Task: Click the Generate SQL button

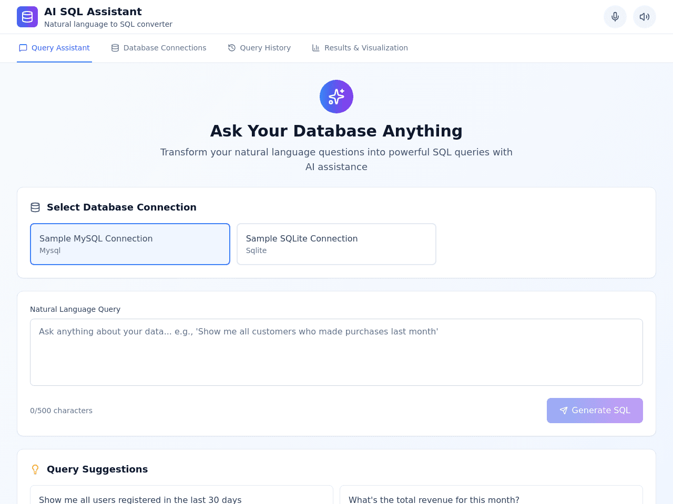Action: point(595,411)
